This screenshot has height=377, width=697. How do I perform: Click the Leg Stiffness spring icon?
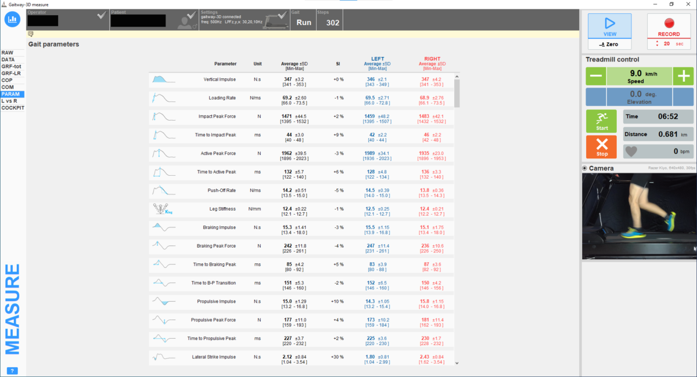(x=159, y=209)
